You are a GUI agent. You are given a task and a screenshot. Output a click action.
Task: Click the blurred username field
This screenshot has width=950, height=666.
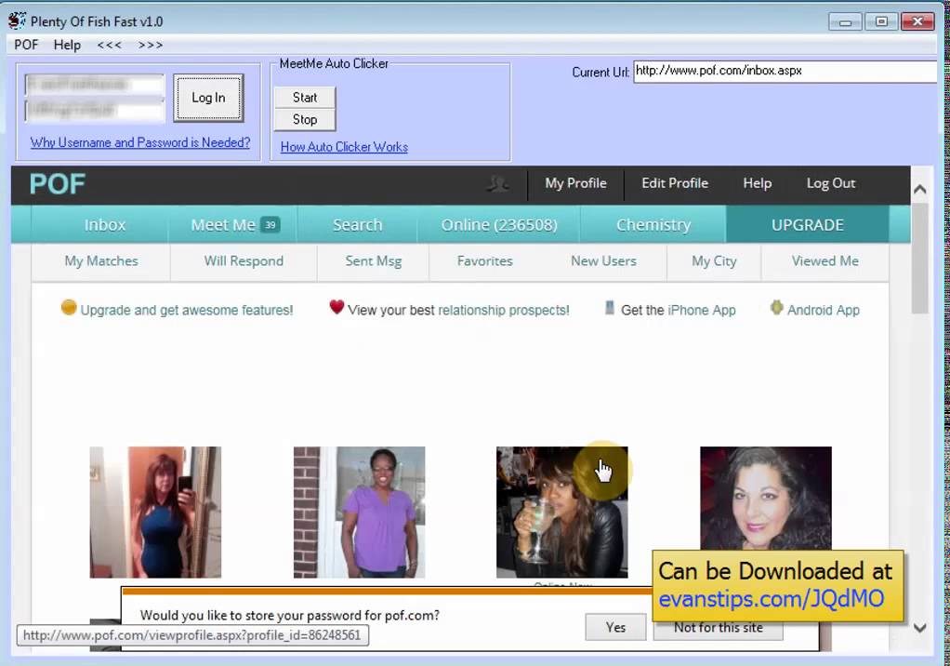click(x=95, y=85)
